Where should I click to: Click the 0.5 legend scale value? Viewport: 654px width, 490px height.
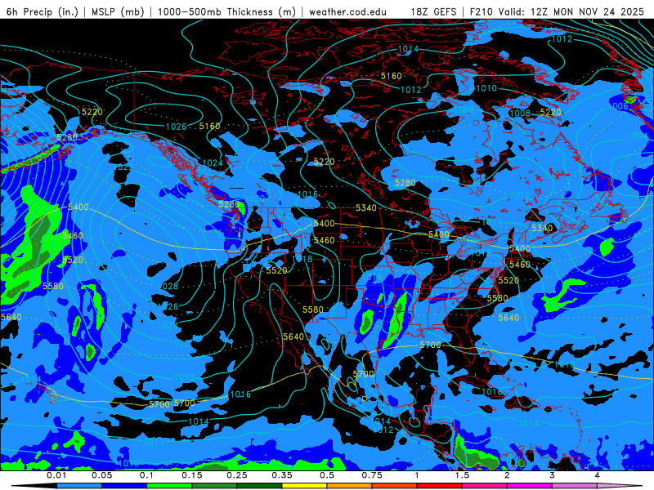(327, 475)
